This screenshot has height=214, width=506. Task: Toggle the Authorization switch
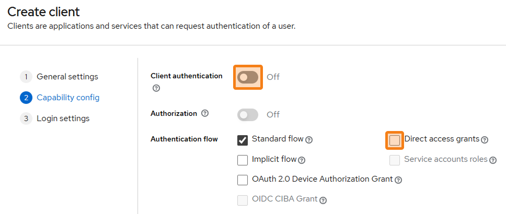tap(248, 115)
